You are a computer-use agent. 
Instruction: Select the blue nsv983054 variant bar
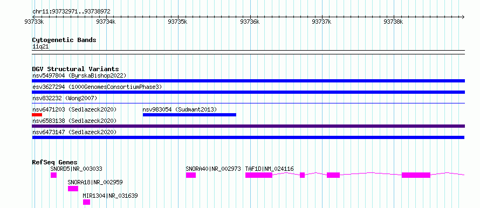coord(189,115)
